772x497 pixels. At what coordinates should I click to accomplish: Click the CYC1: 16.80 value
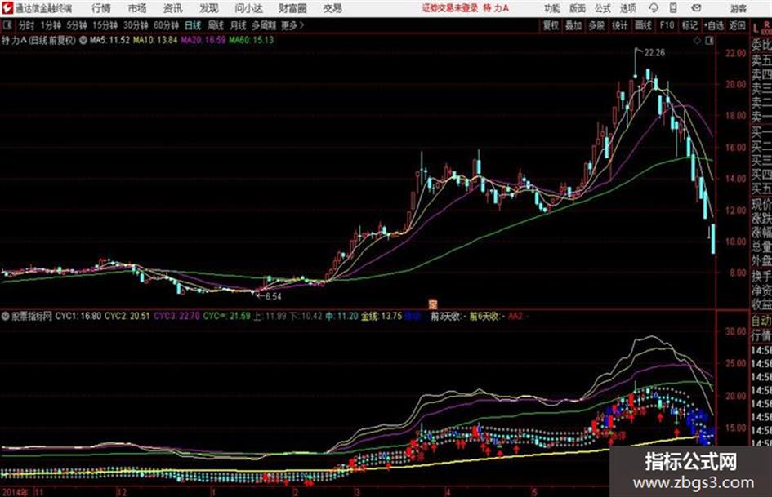78,316
